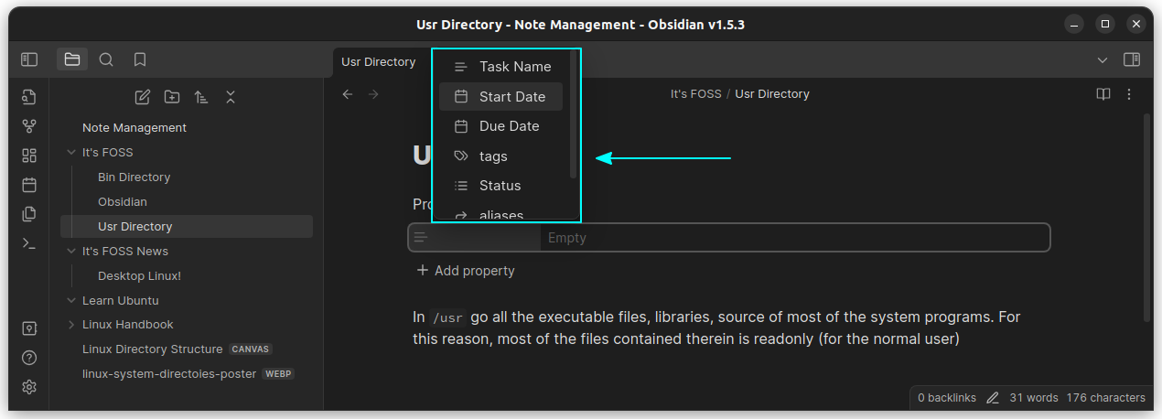Change sort order icon
Viewport: 1162px width, 419px height.
click(201, 97)
